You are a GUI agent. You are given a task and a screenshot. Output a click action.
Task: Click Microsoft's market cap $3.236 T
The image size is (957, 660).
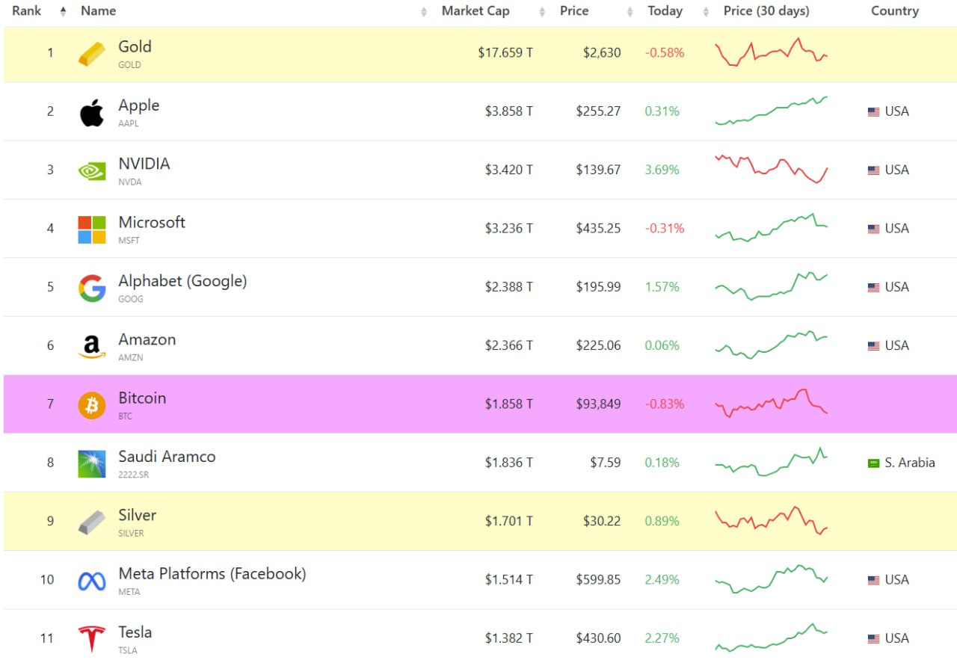pos(509,229)
